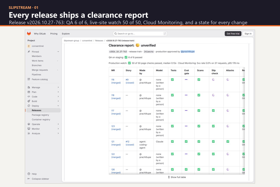The image size is (280, 187).
Task: Click the Pinned pin icon
Action: tap(29, 52)
